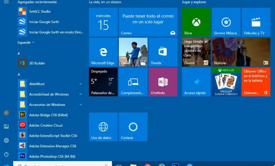Open SetACL Studio from recently added
Screen dimensions: 275x166
(x=50, y=11)
